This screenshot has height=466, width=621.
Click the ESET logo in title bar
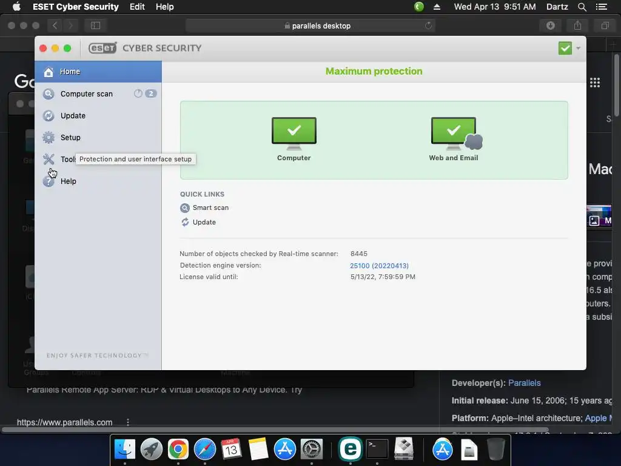(102, 48)
